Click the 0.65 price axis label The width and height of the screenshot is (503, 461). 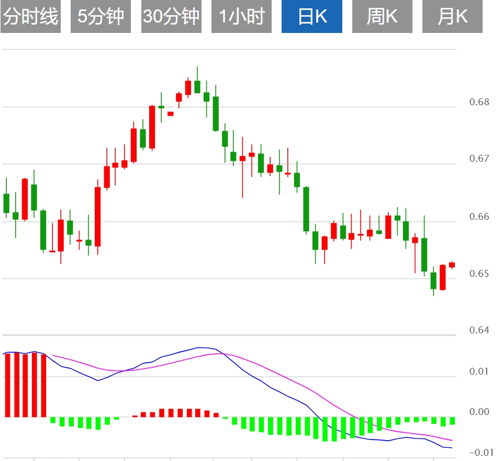coord(479,273)
